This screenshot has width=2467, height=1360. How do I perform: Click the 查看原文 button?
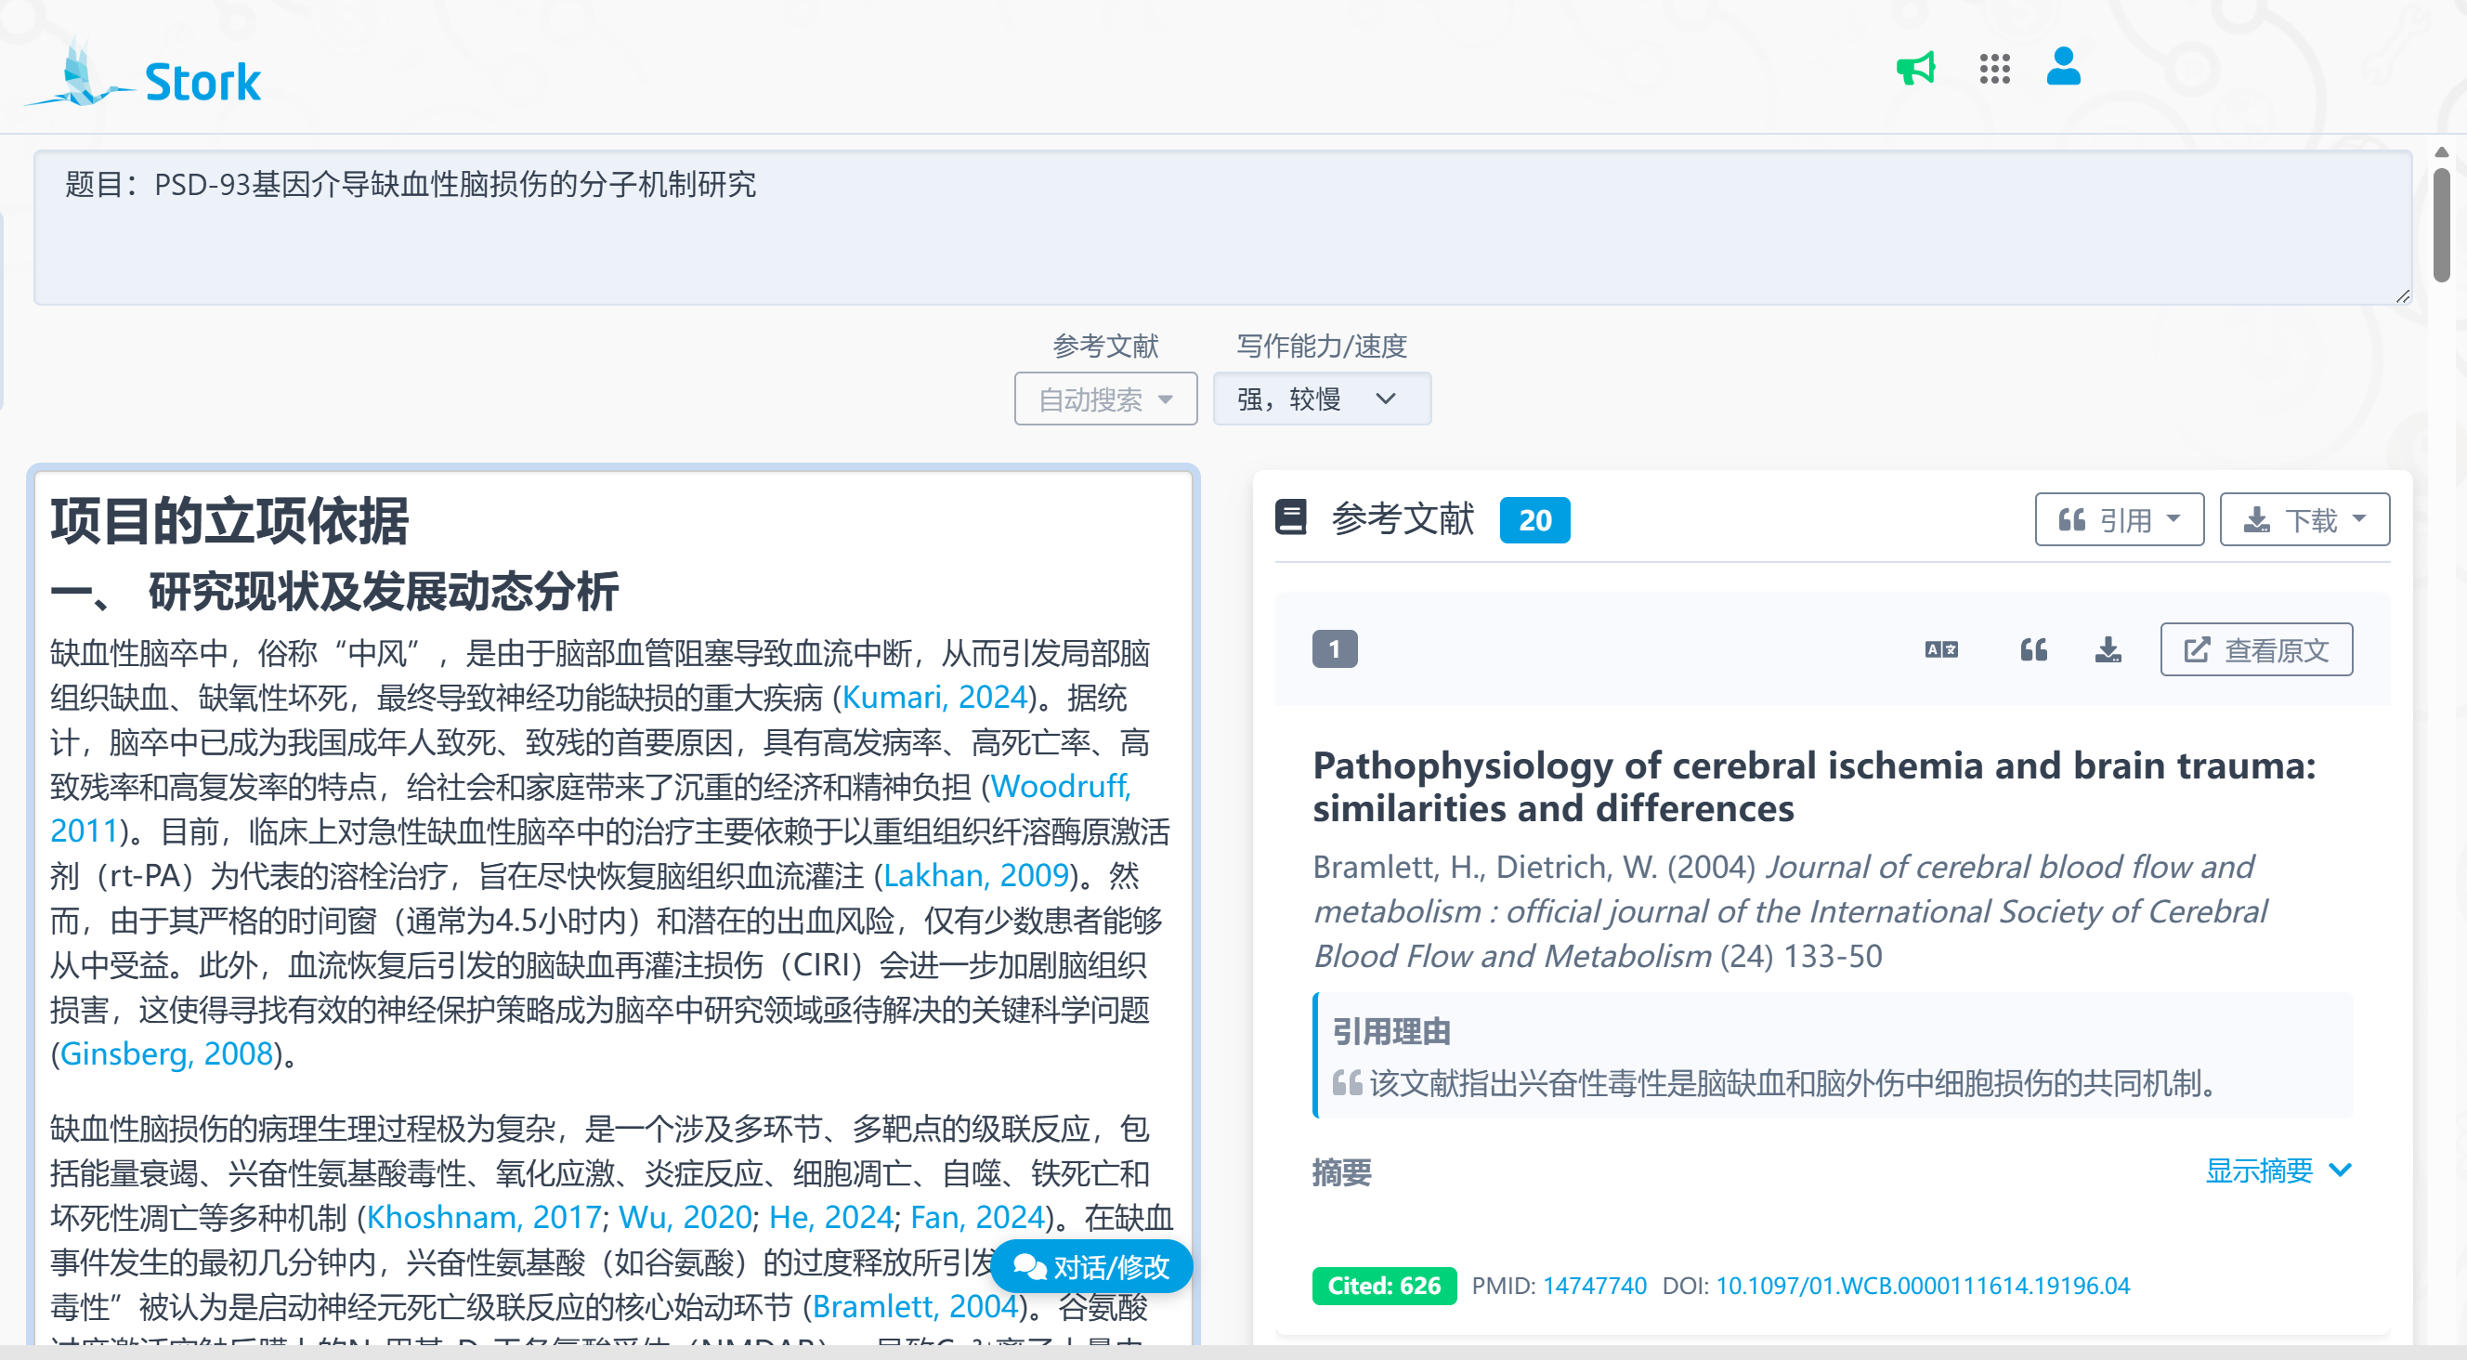pos(2255,650)
